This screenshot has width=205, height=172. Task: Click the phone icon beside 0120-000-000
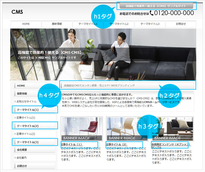coord(152,13)
